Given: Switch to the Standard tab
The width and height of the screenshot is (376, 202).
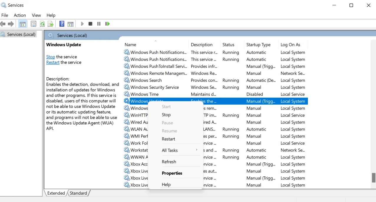Looking at the screenshot, I should coord(78,193).
